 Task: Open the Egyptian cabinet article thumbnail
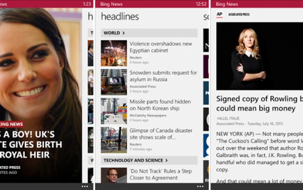click(114, 53)
